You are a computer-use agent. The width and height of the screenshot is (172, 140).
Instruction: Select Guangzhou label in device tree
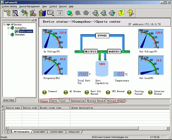[x=20, y=28]
